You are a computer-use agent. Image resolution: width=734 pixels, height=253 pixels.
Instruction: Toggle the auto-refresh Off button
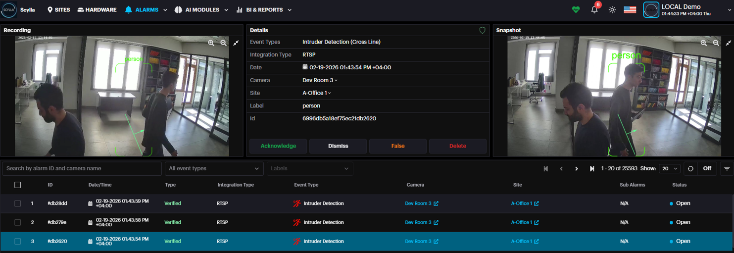[707, 168]
